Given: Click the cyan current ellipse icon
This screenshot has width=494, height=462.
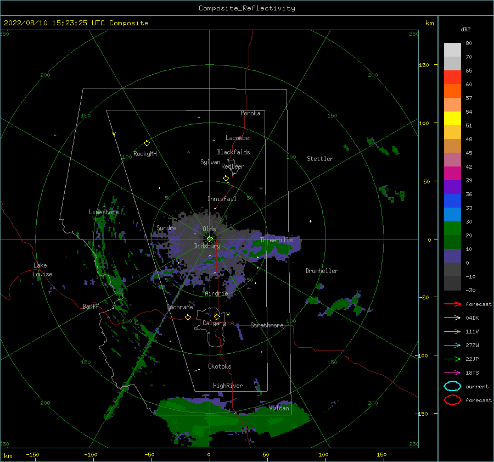Looking at the screenshot, I should pos(452,386).
